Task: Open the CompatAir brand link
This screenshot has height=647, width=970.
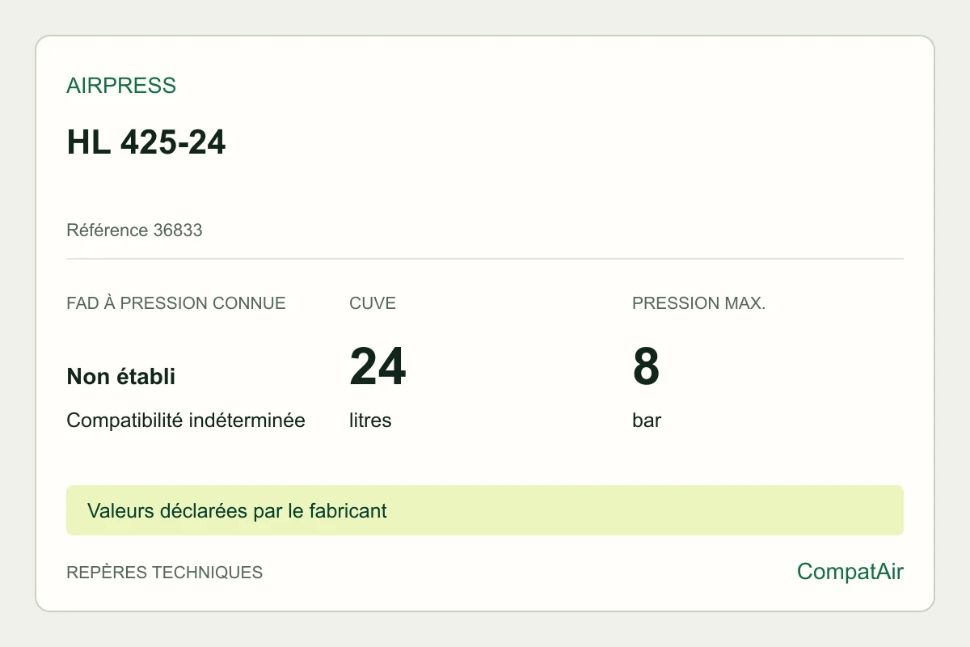Action: click(850, 572)
